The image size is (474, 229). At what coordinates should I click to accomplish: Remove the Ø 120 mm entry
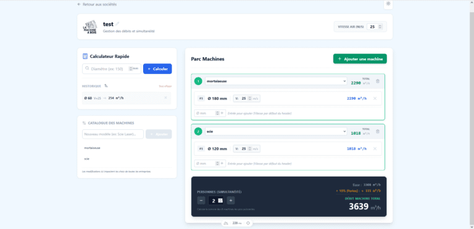pos(375,148)
